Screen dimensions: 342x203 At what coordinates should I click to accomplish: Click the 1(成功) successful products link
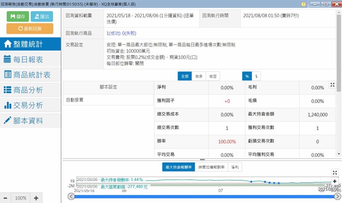[x=116, y=33]
